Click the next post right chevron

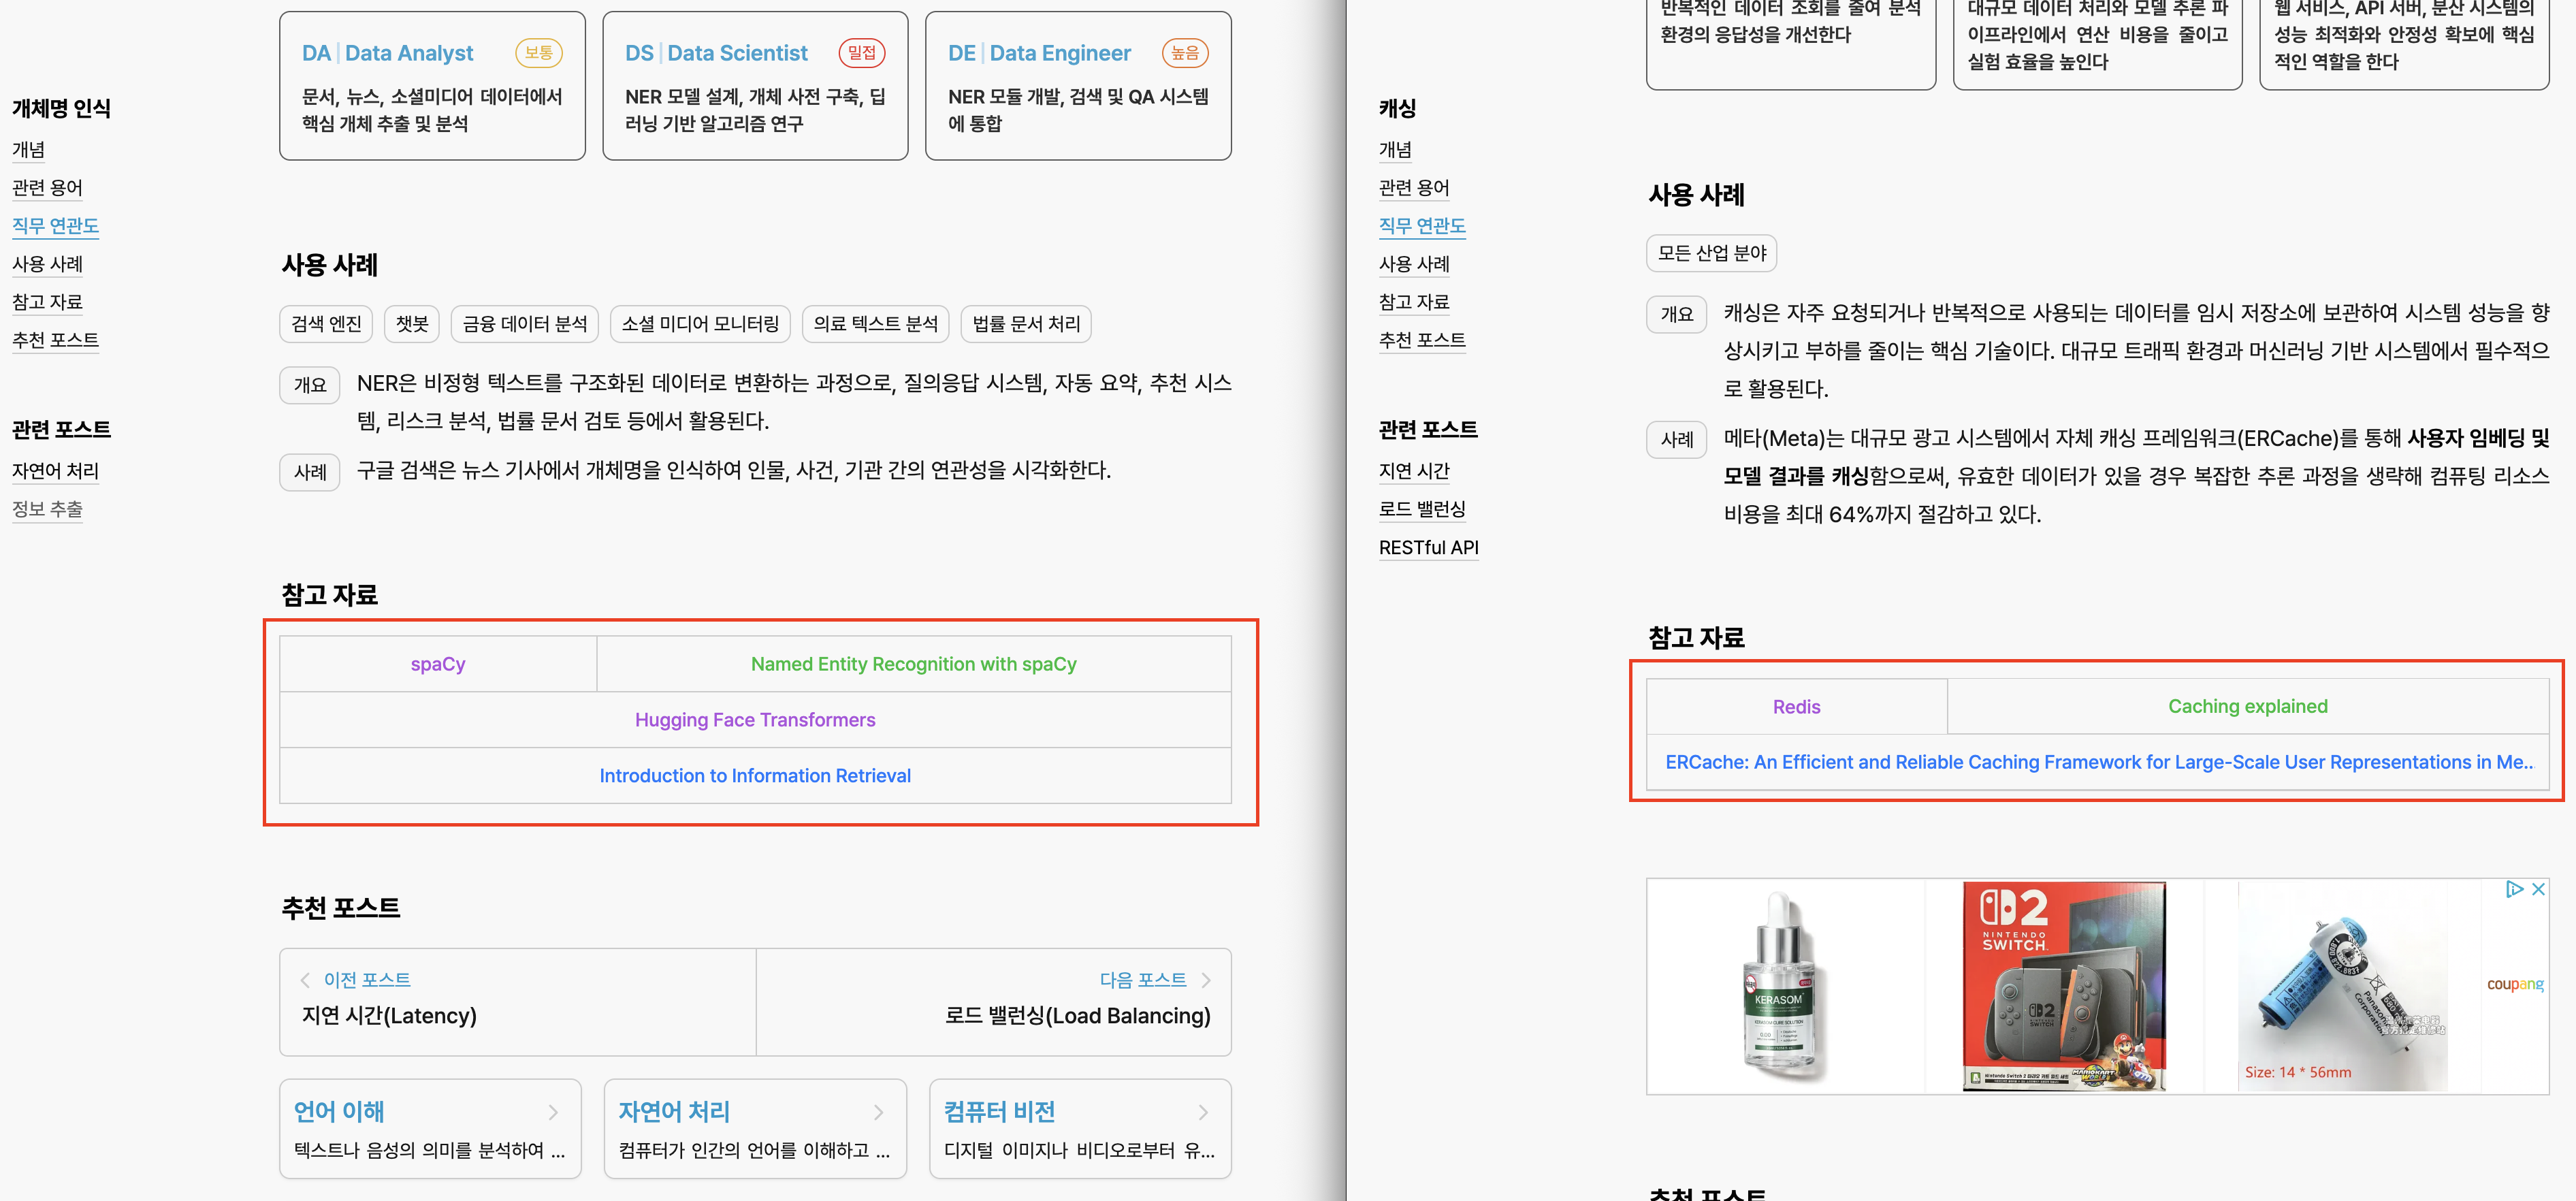point(1205,980)
